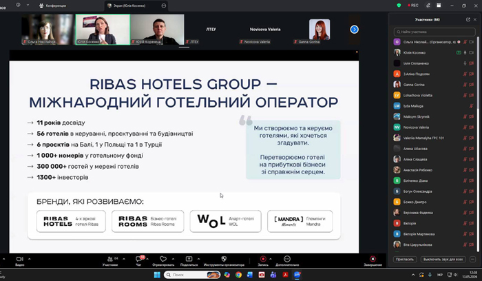
Task: Click the React (Отреагировать) heart icon
Action: click(x=163, y=259)
